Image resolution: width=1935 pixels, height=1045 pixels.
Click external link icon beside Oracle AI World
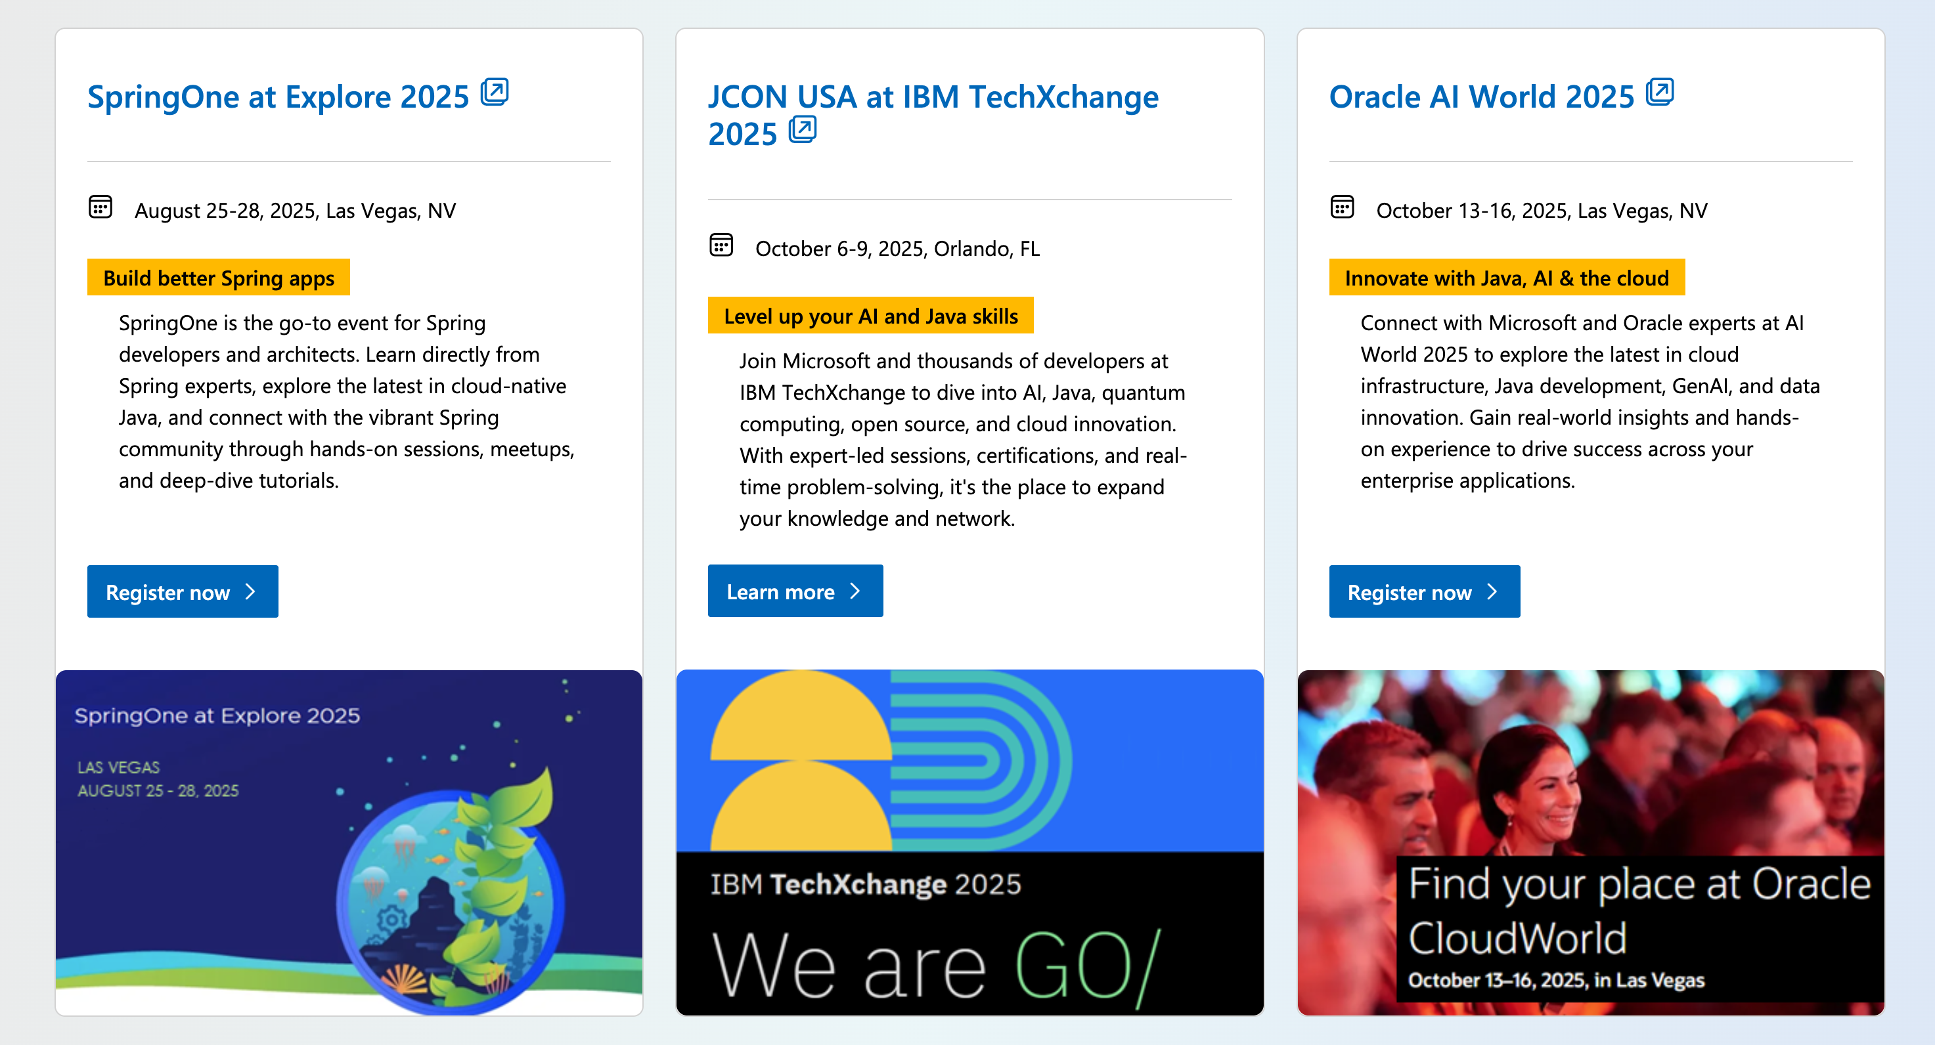[1659, 93]
